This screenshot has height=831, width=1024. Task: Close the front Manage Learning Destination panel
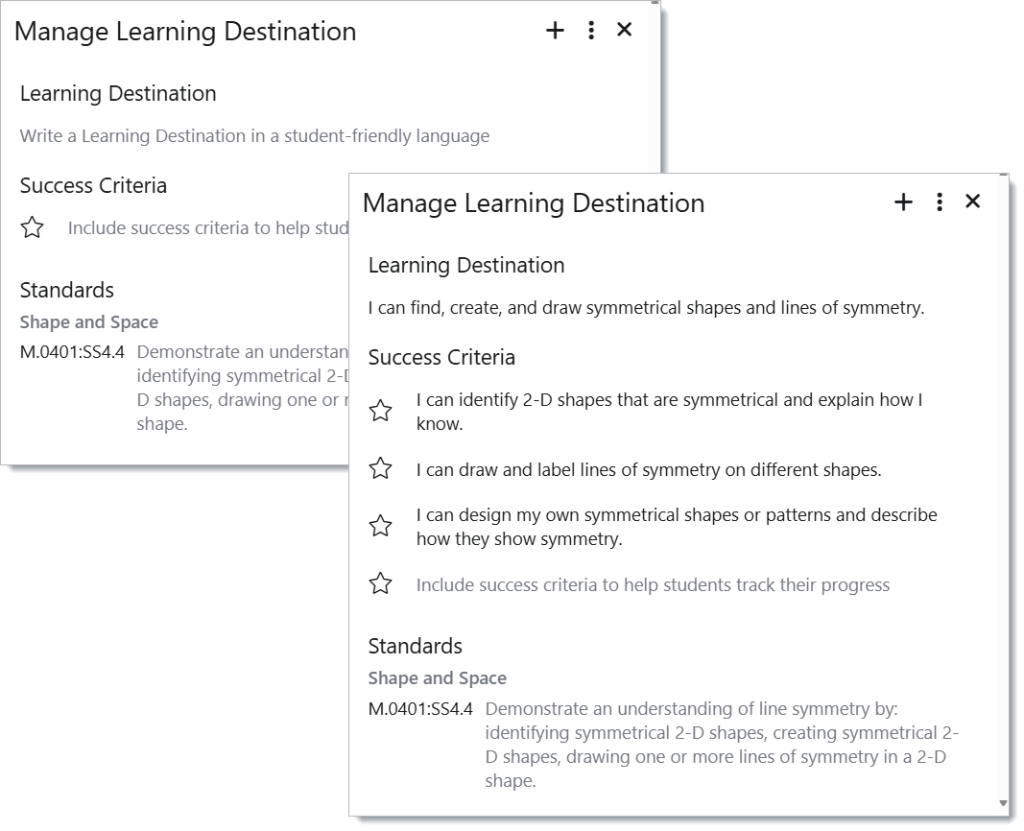(972, 202)
